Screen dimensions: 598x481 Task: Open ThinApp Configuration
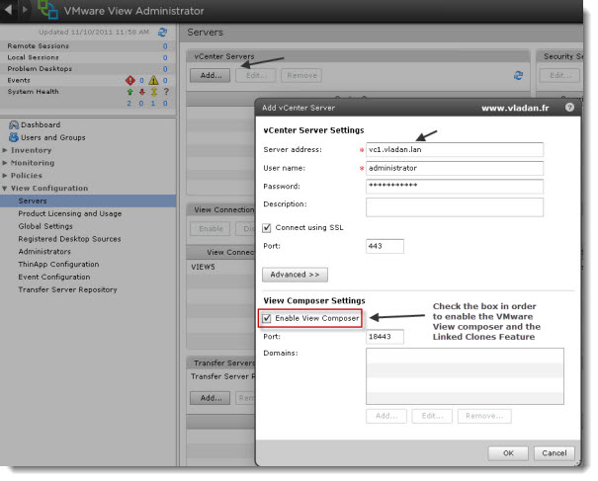pos(58,264)
